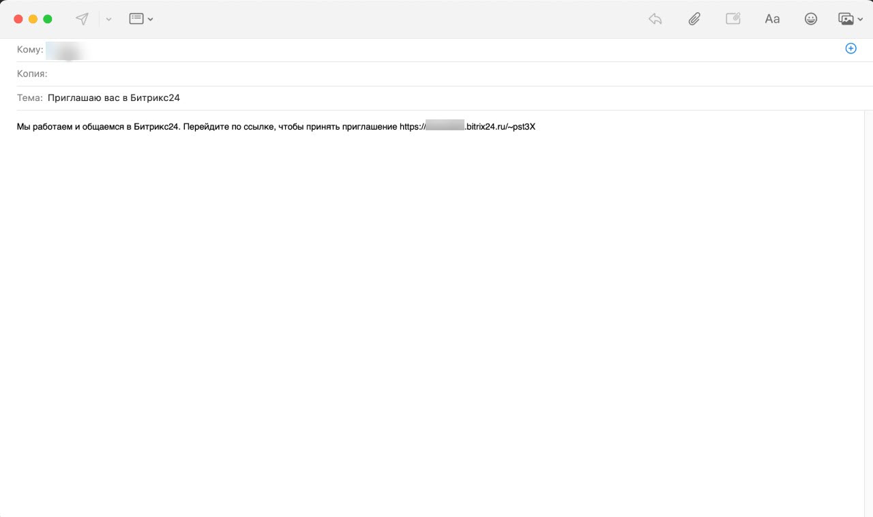Click the bitrix24.ru invitation link
This screenshot has height=517, width=873.
tap(468, 127)
